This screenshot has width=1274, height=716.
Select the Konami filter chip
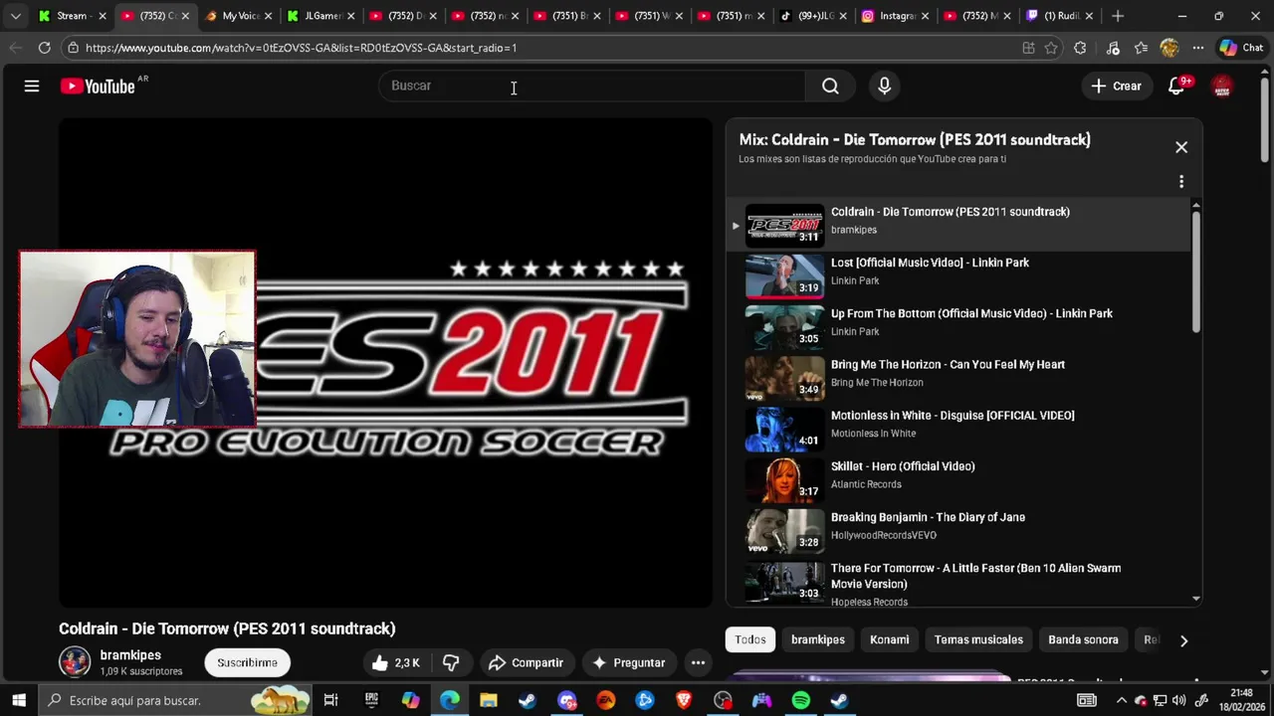click(889, 639)
